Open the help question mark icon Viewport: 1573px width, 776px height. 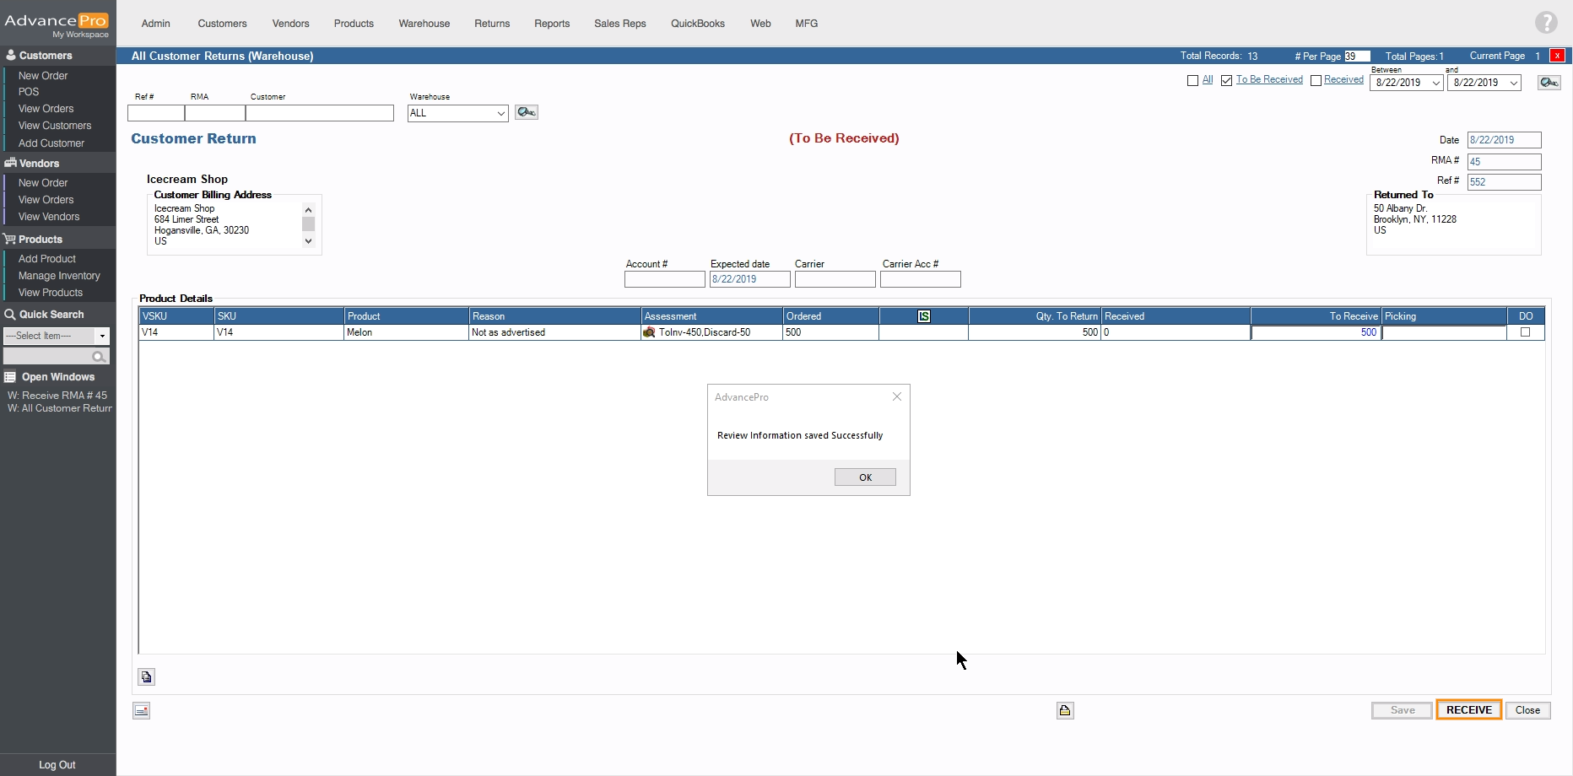1546,23
